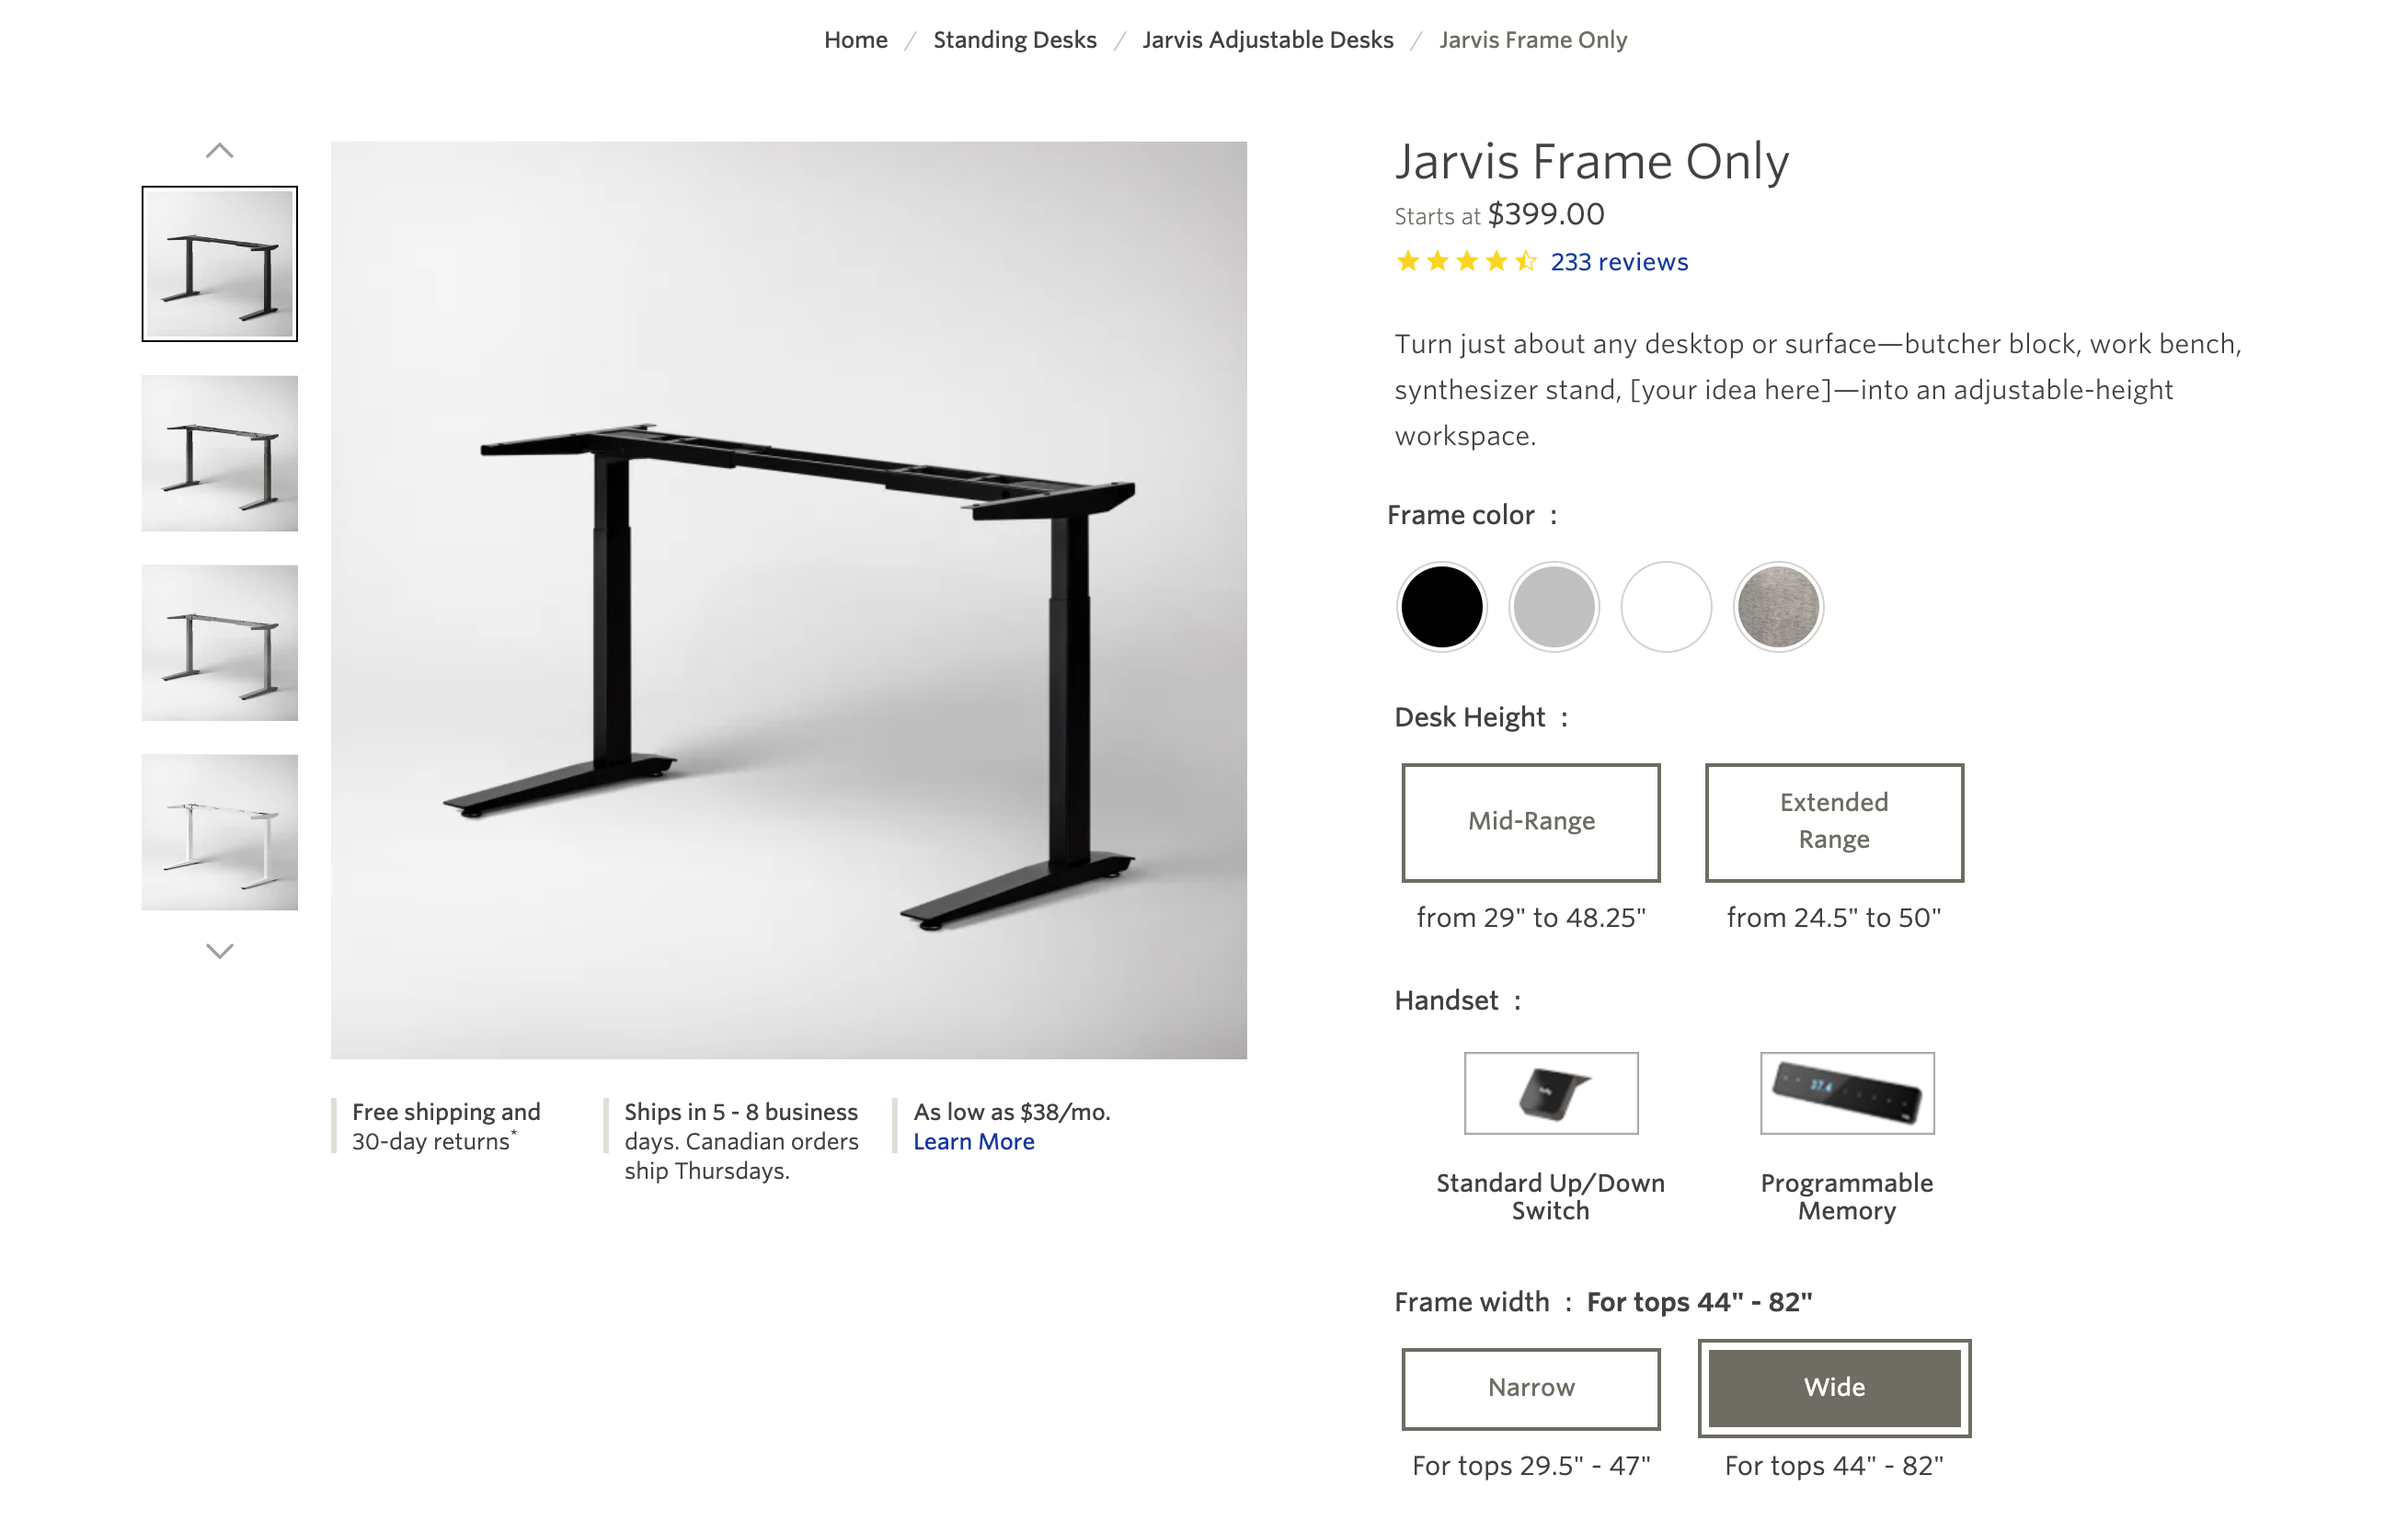Select the Wide frame width option
Image resolution: width=2408 pixels, height=1532 pixels.
1834,1388
